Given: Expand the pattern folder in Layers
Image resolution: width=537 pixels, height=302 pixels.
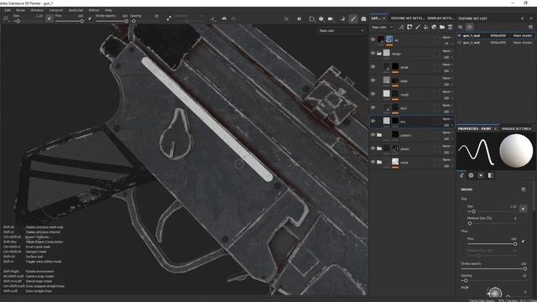Looking at the screenshot, I should [x=379, y=135].
